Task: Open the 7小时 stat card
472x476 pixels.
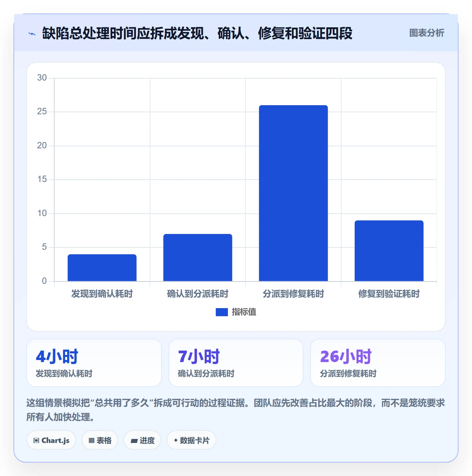Action: point(236,363)
